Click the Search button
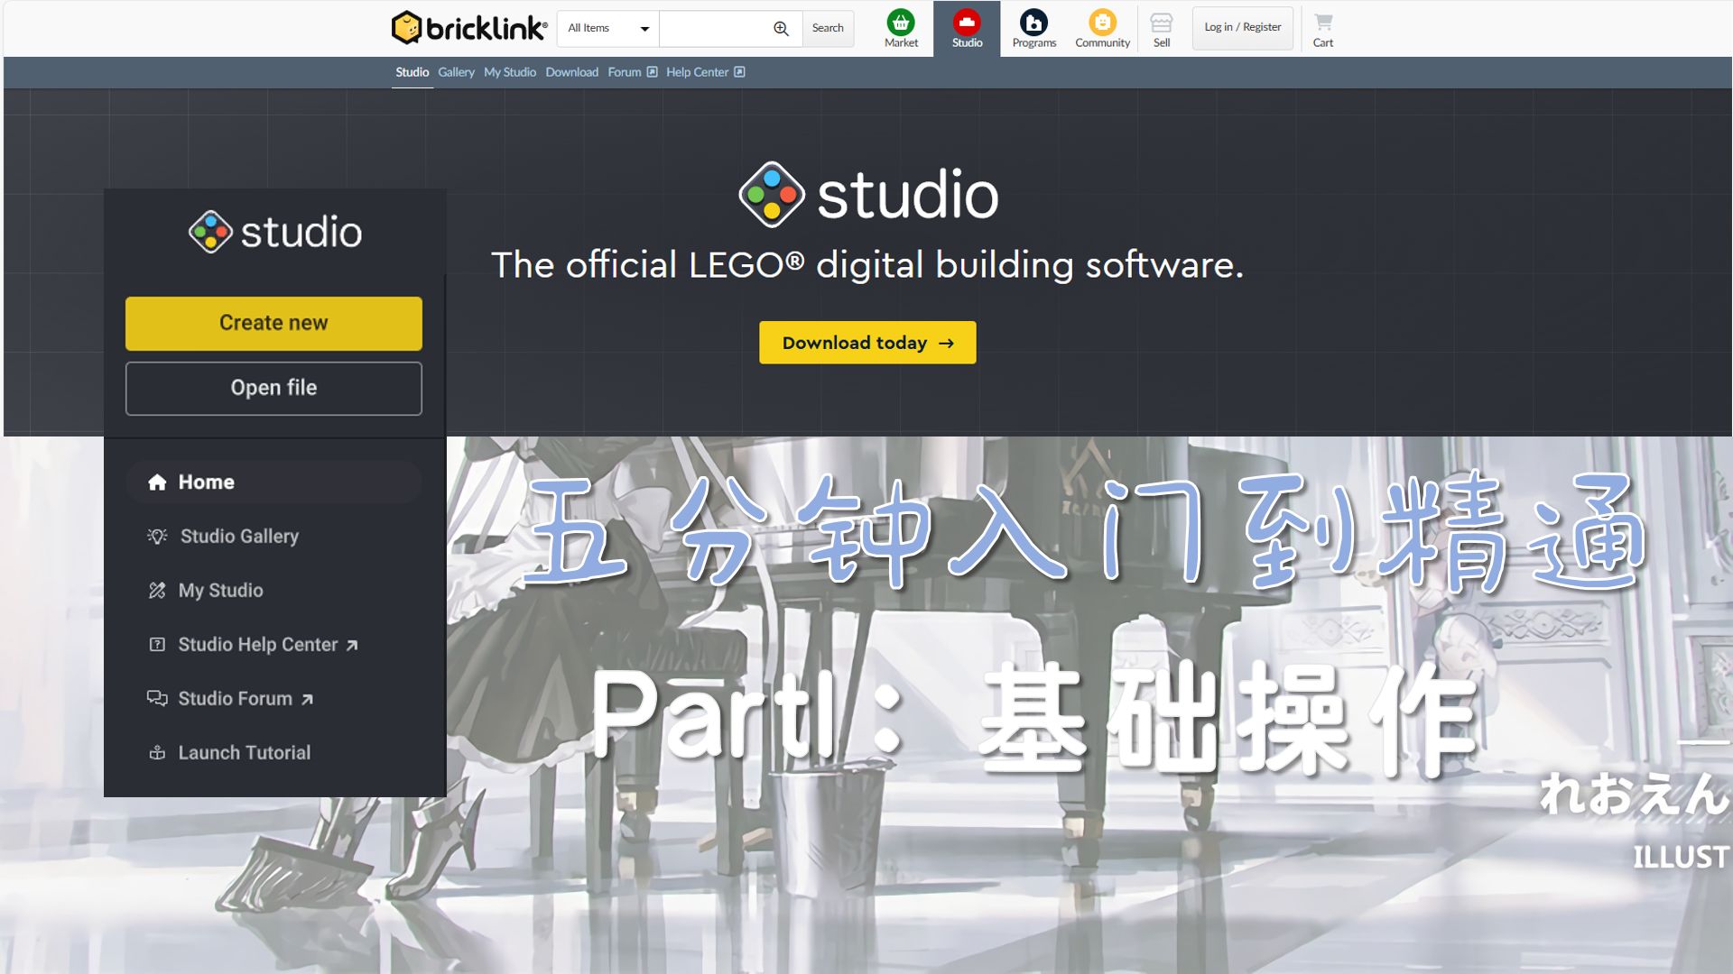The image size is (1733, 974). [x=828, y=28]
